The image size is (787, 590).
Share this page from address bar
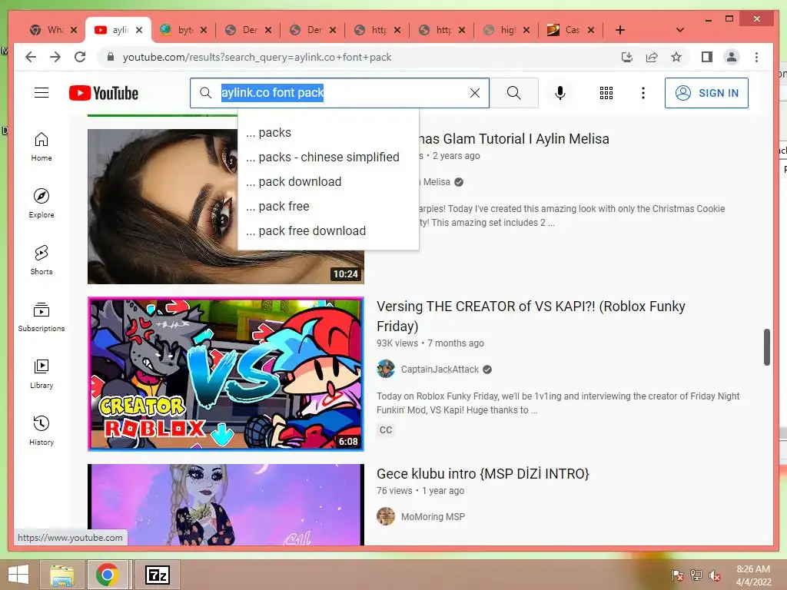[652, 57]
